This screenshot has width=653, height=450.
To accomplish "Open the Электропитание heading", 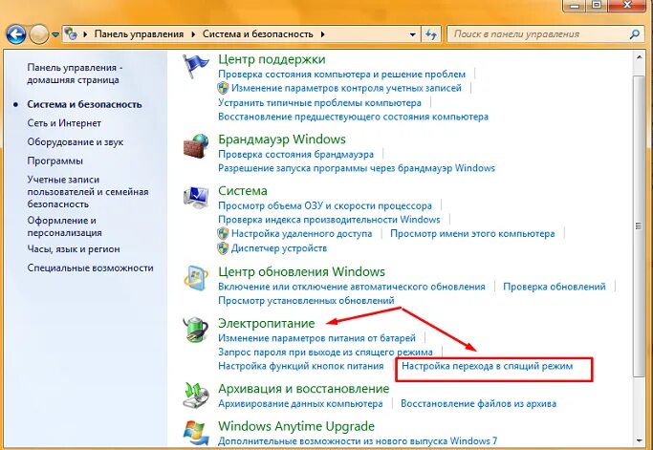I will pyautogui.click(x=267, y=324).
